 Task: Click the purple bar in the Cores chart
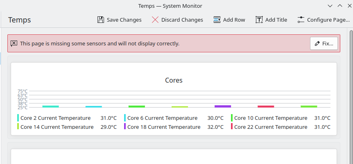point(222,106)
